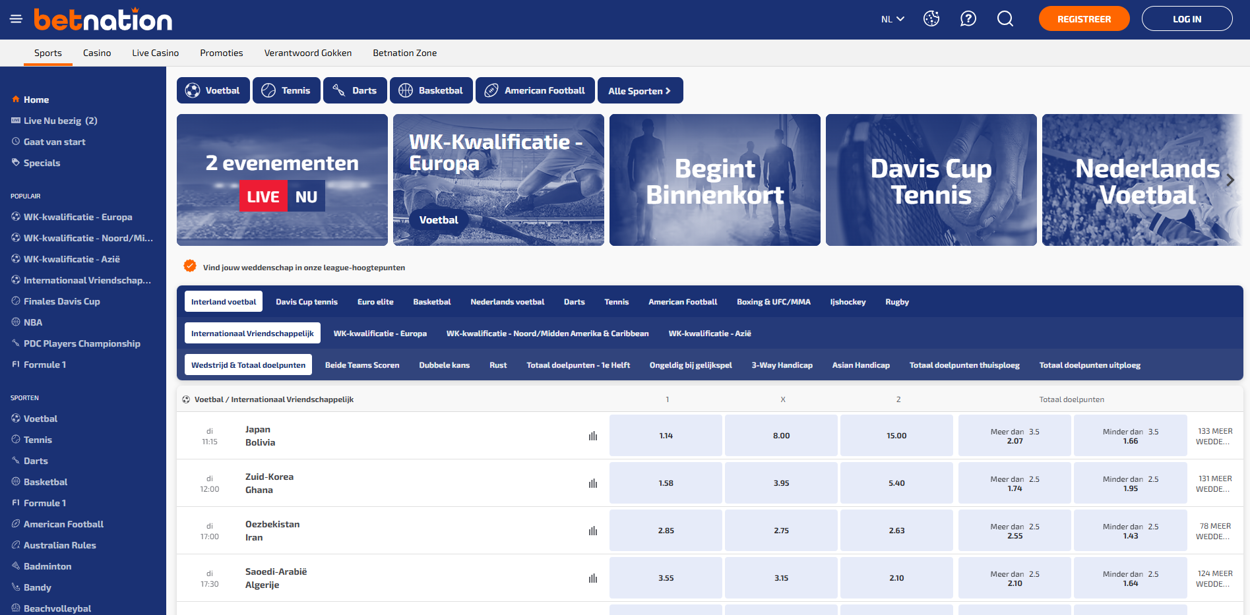This screenshot has height=615, width=1250.
Task: Open statistics icon for Zuid-Korea vs Ghana
Action: pos(593,483)
